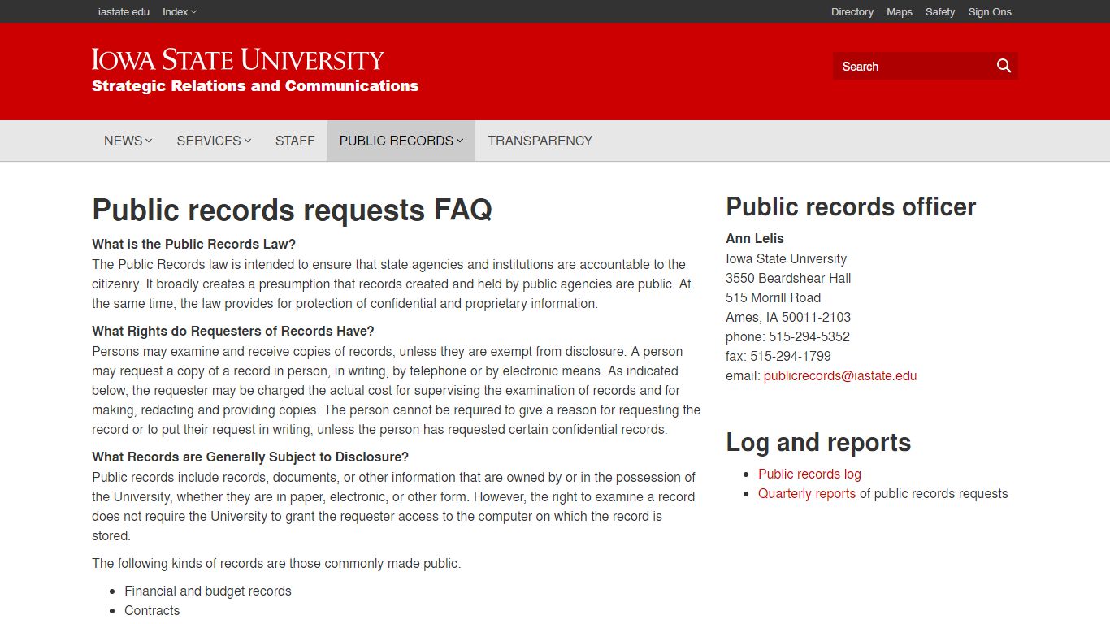Image resolution: width=1110 pixels, height=624 pixels.
Task: Click the 'Financial and budget records' list item
Action: coord(208,591)
